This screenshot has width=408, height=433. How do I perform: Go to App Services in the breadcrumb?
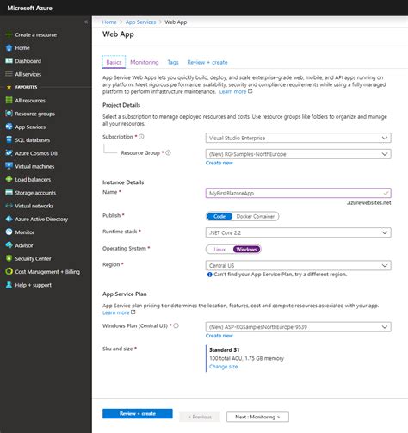click(140, 22)
